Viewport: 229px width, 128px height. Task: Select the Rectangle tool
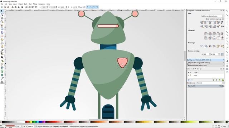pos(2,29)
